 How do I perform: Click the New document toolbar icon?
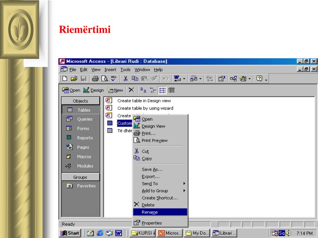[65, 78]
